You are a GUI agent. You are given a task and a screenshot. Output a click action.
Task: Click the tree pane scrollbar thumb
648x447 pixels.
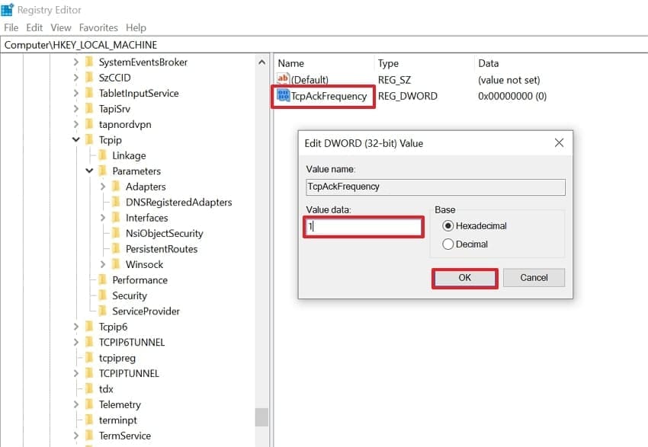coord(261,417)
